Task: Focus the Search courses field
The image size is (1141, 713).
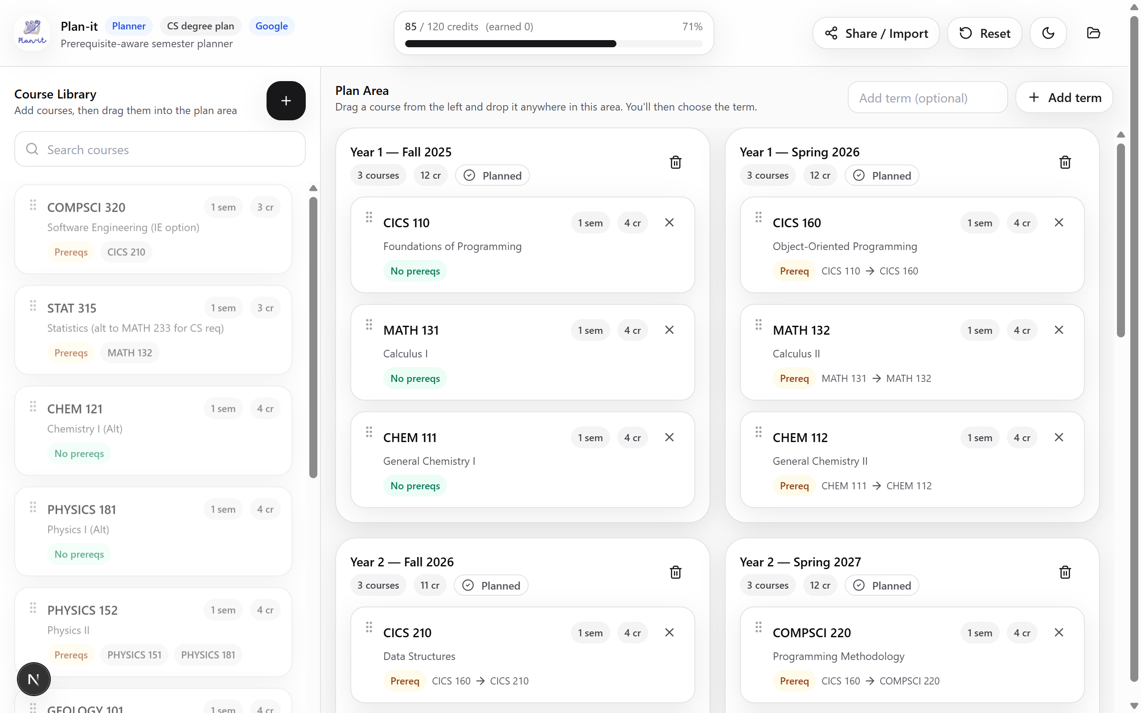Action: pos(160,149)
